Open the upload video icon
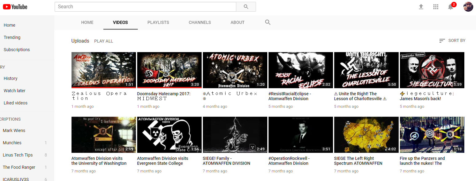Image resolution: width=476 pixels, height=181 pixels. 421,7
